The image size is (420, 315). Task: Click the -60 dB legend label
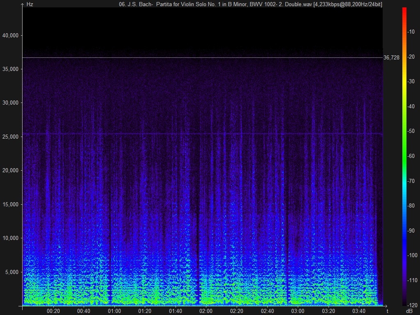pos(411,156)
